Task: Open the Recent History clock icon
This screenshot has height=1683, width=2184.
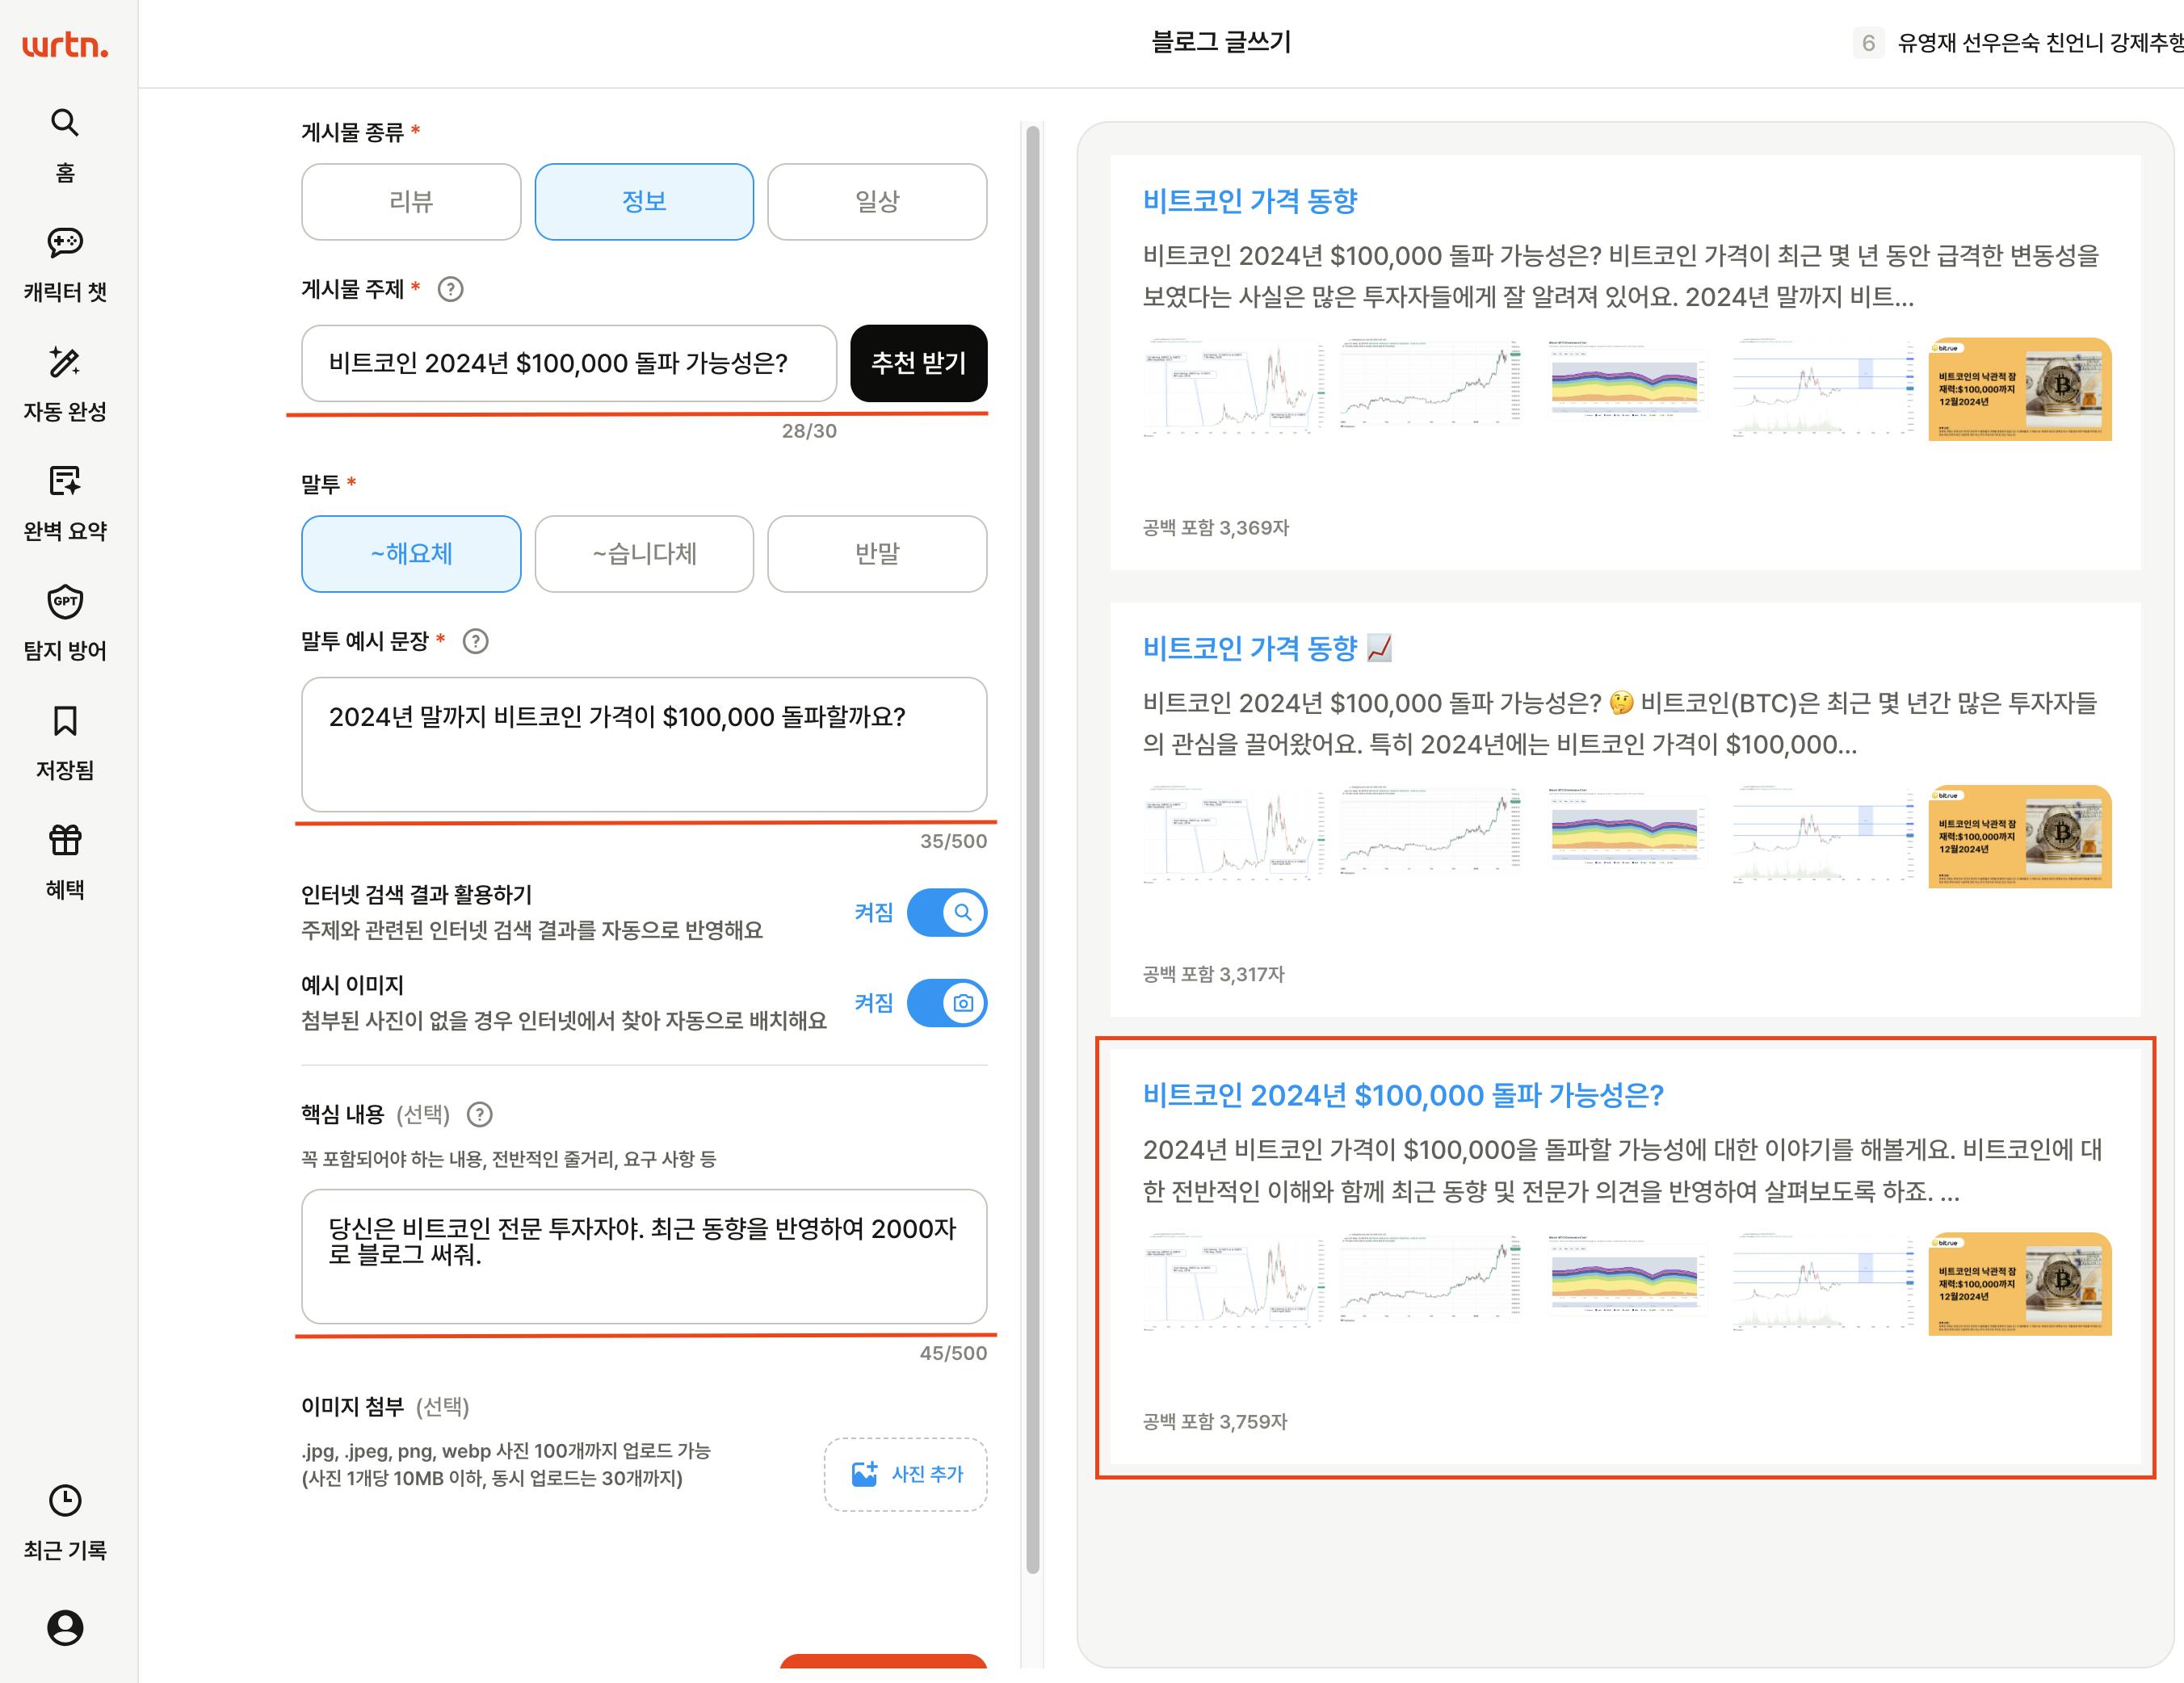Action: [x=65, y=1500]
